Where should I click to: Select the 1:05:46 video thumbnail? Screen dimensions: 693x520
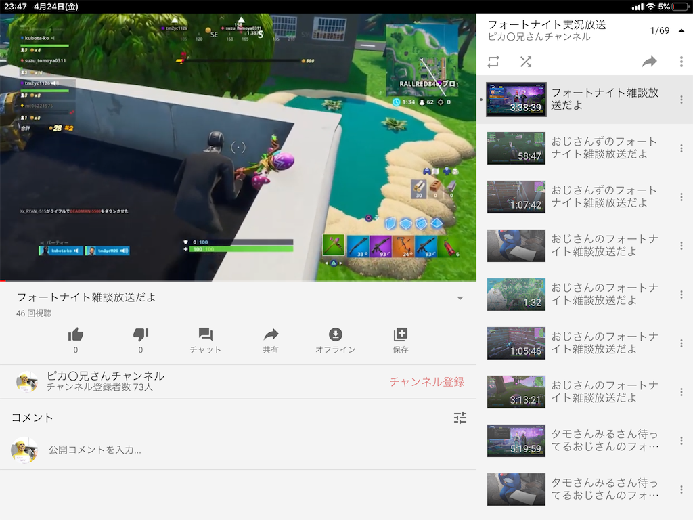(x=516, y=343)
